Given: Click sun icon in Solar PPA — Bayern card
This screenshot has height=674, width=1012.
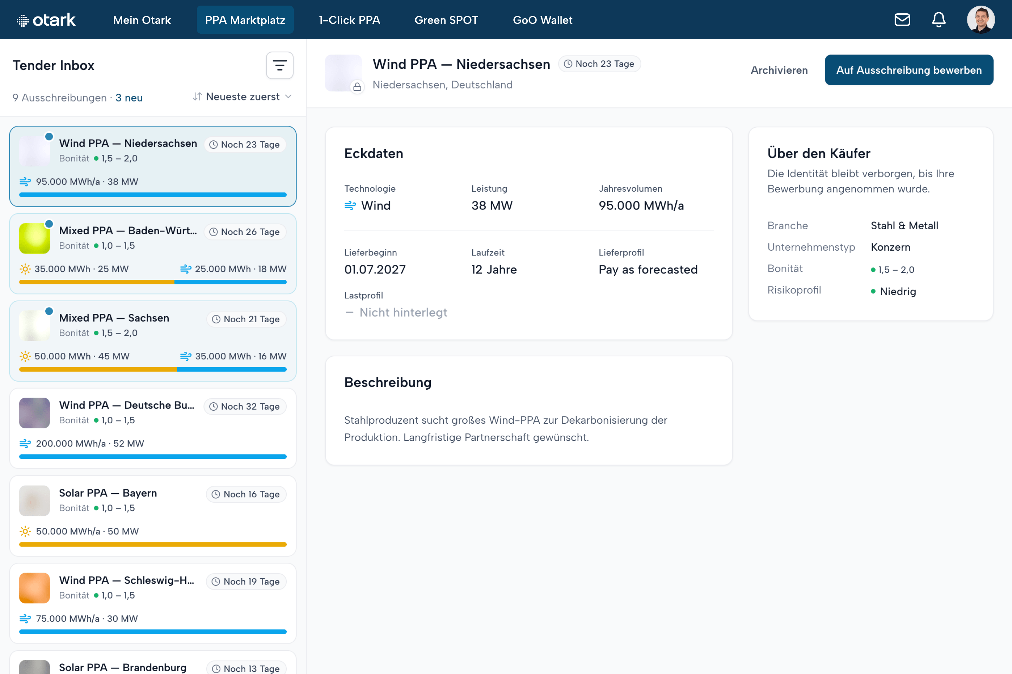Looking at the screenshot, I should click(25, 531).
